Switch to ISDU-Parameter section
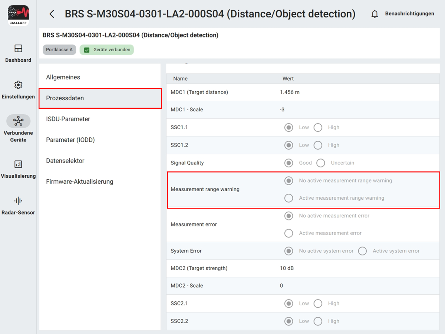Viewport: 445px width, 334px height. click(x=68, y=119)
